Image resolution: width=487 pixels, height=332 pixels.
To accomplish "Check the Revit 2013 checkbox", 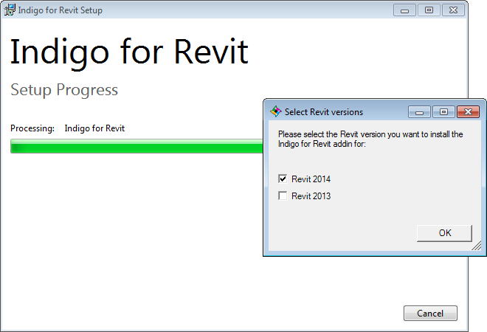I will click(x=283, y=196).
